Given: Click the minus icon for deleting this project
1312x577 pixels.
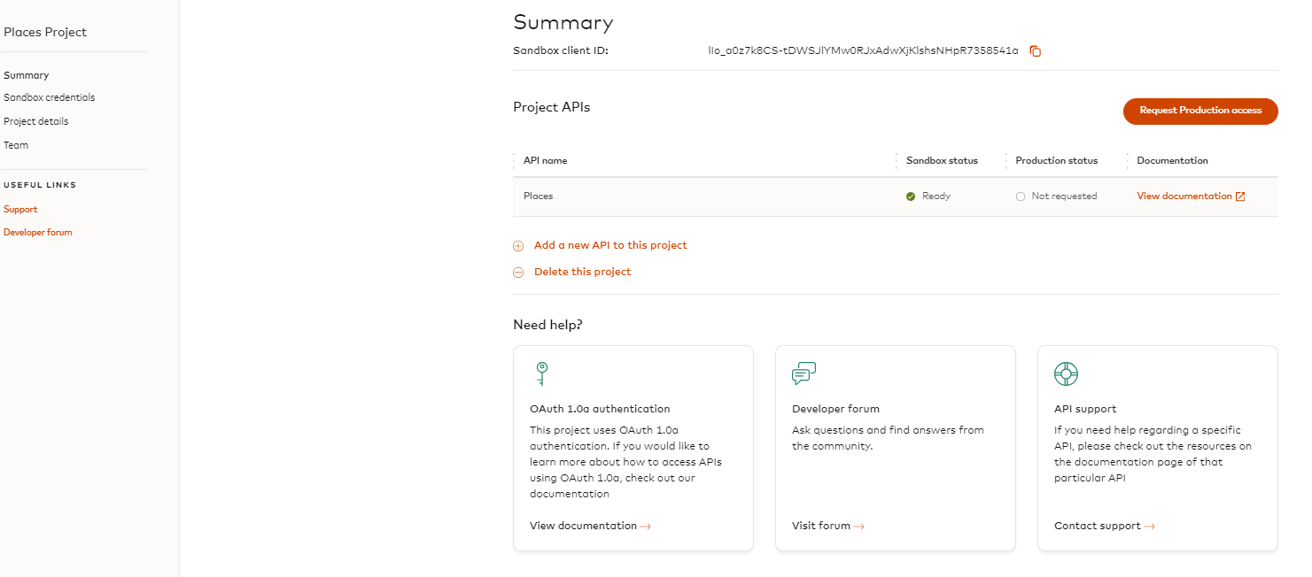Looking at the screenshot, I should (x=518, y=273).
